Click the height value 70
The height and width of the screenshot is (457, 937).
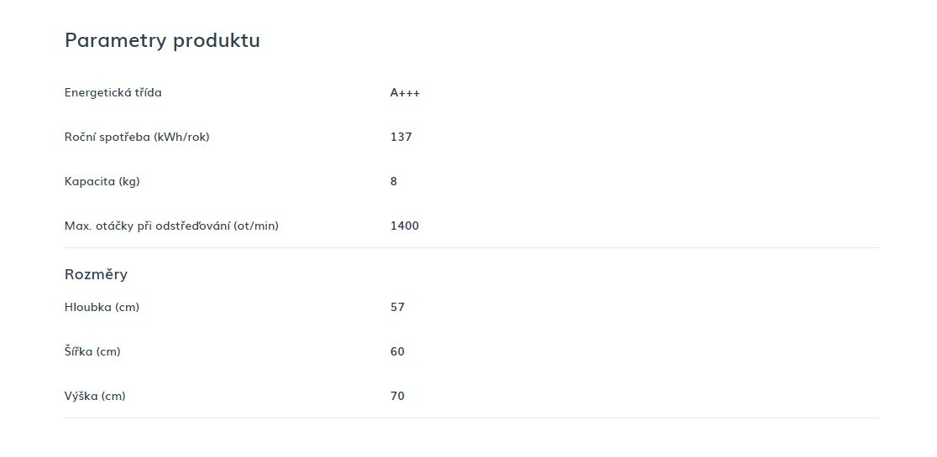(x=397, y=396)
